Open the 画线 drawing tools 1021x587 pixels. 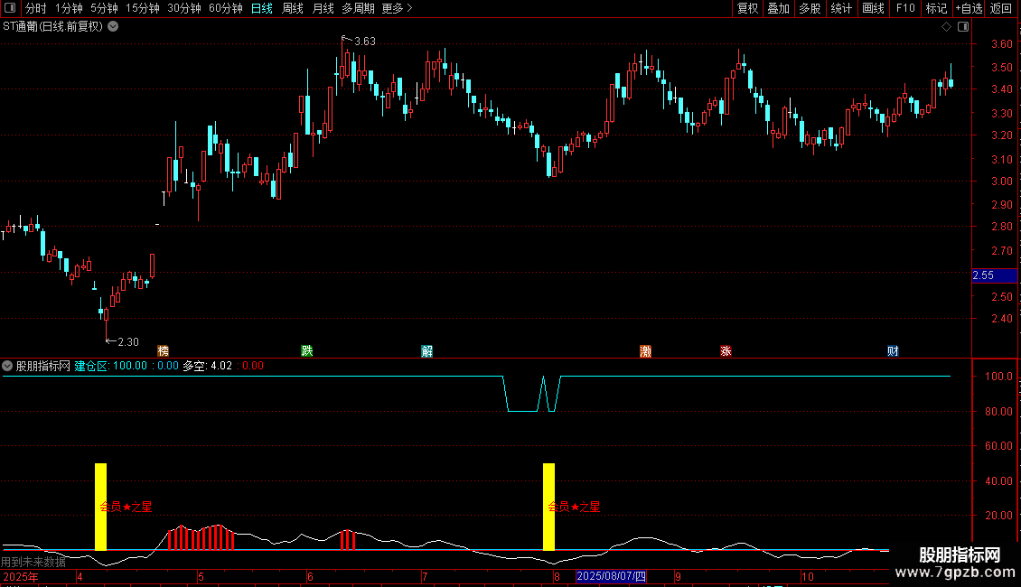point(873,8)
